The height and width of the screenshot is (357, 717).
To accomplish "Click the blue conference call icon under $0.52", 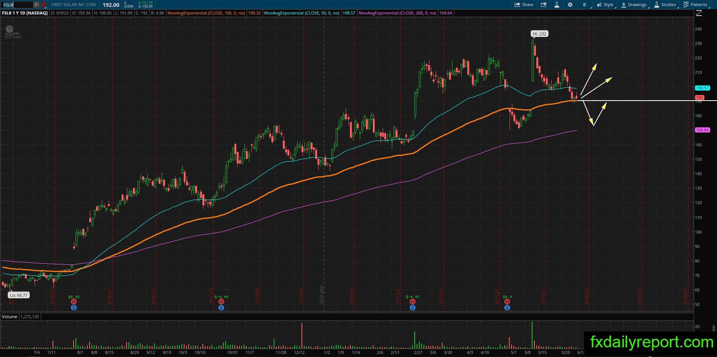I will [74, 307].
